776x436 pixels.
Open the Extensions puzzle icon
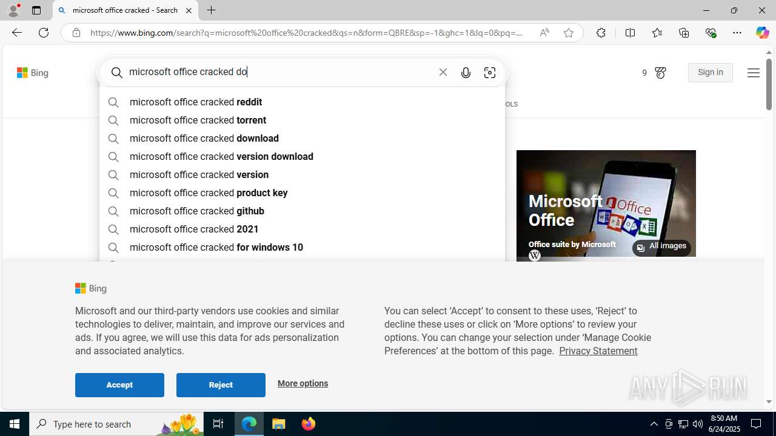pyautogui.click(x=601, y=33)
